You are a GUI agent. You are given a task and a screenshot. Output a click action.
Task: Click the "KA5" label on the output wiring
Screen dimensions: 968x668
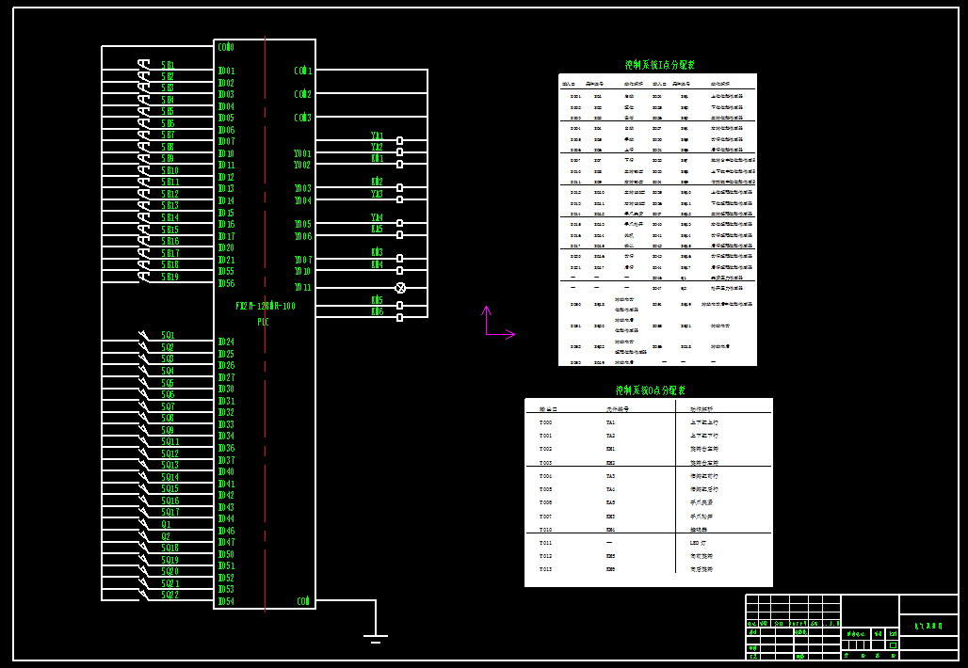point(378,229)
